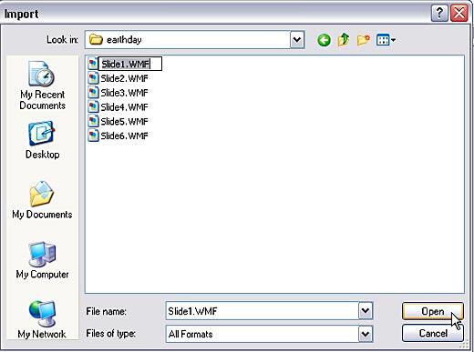Go back using the green Back arrow
474x352 pixels.
tap(324, 40)
